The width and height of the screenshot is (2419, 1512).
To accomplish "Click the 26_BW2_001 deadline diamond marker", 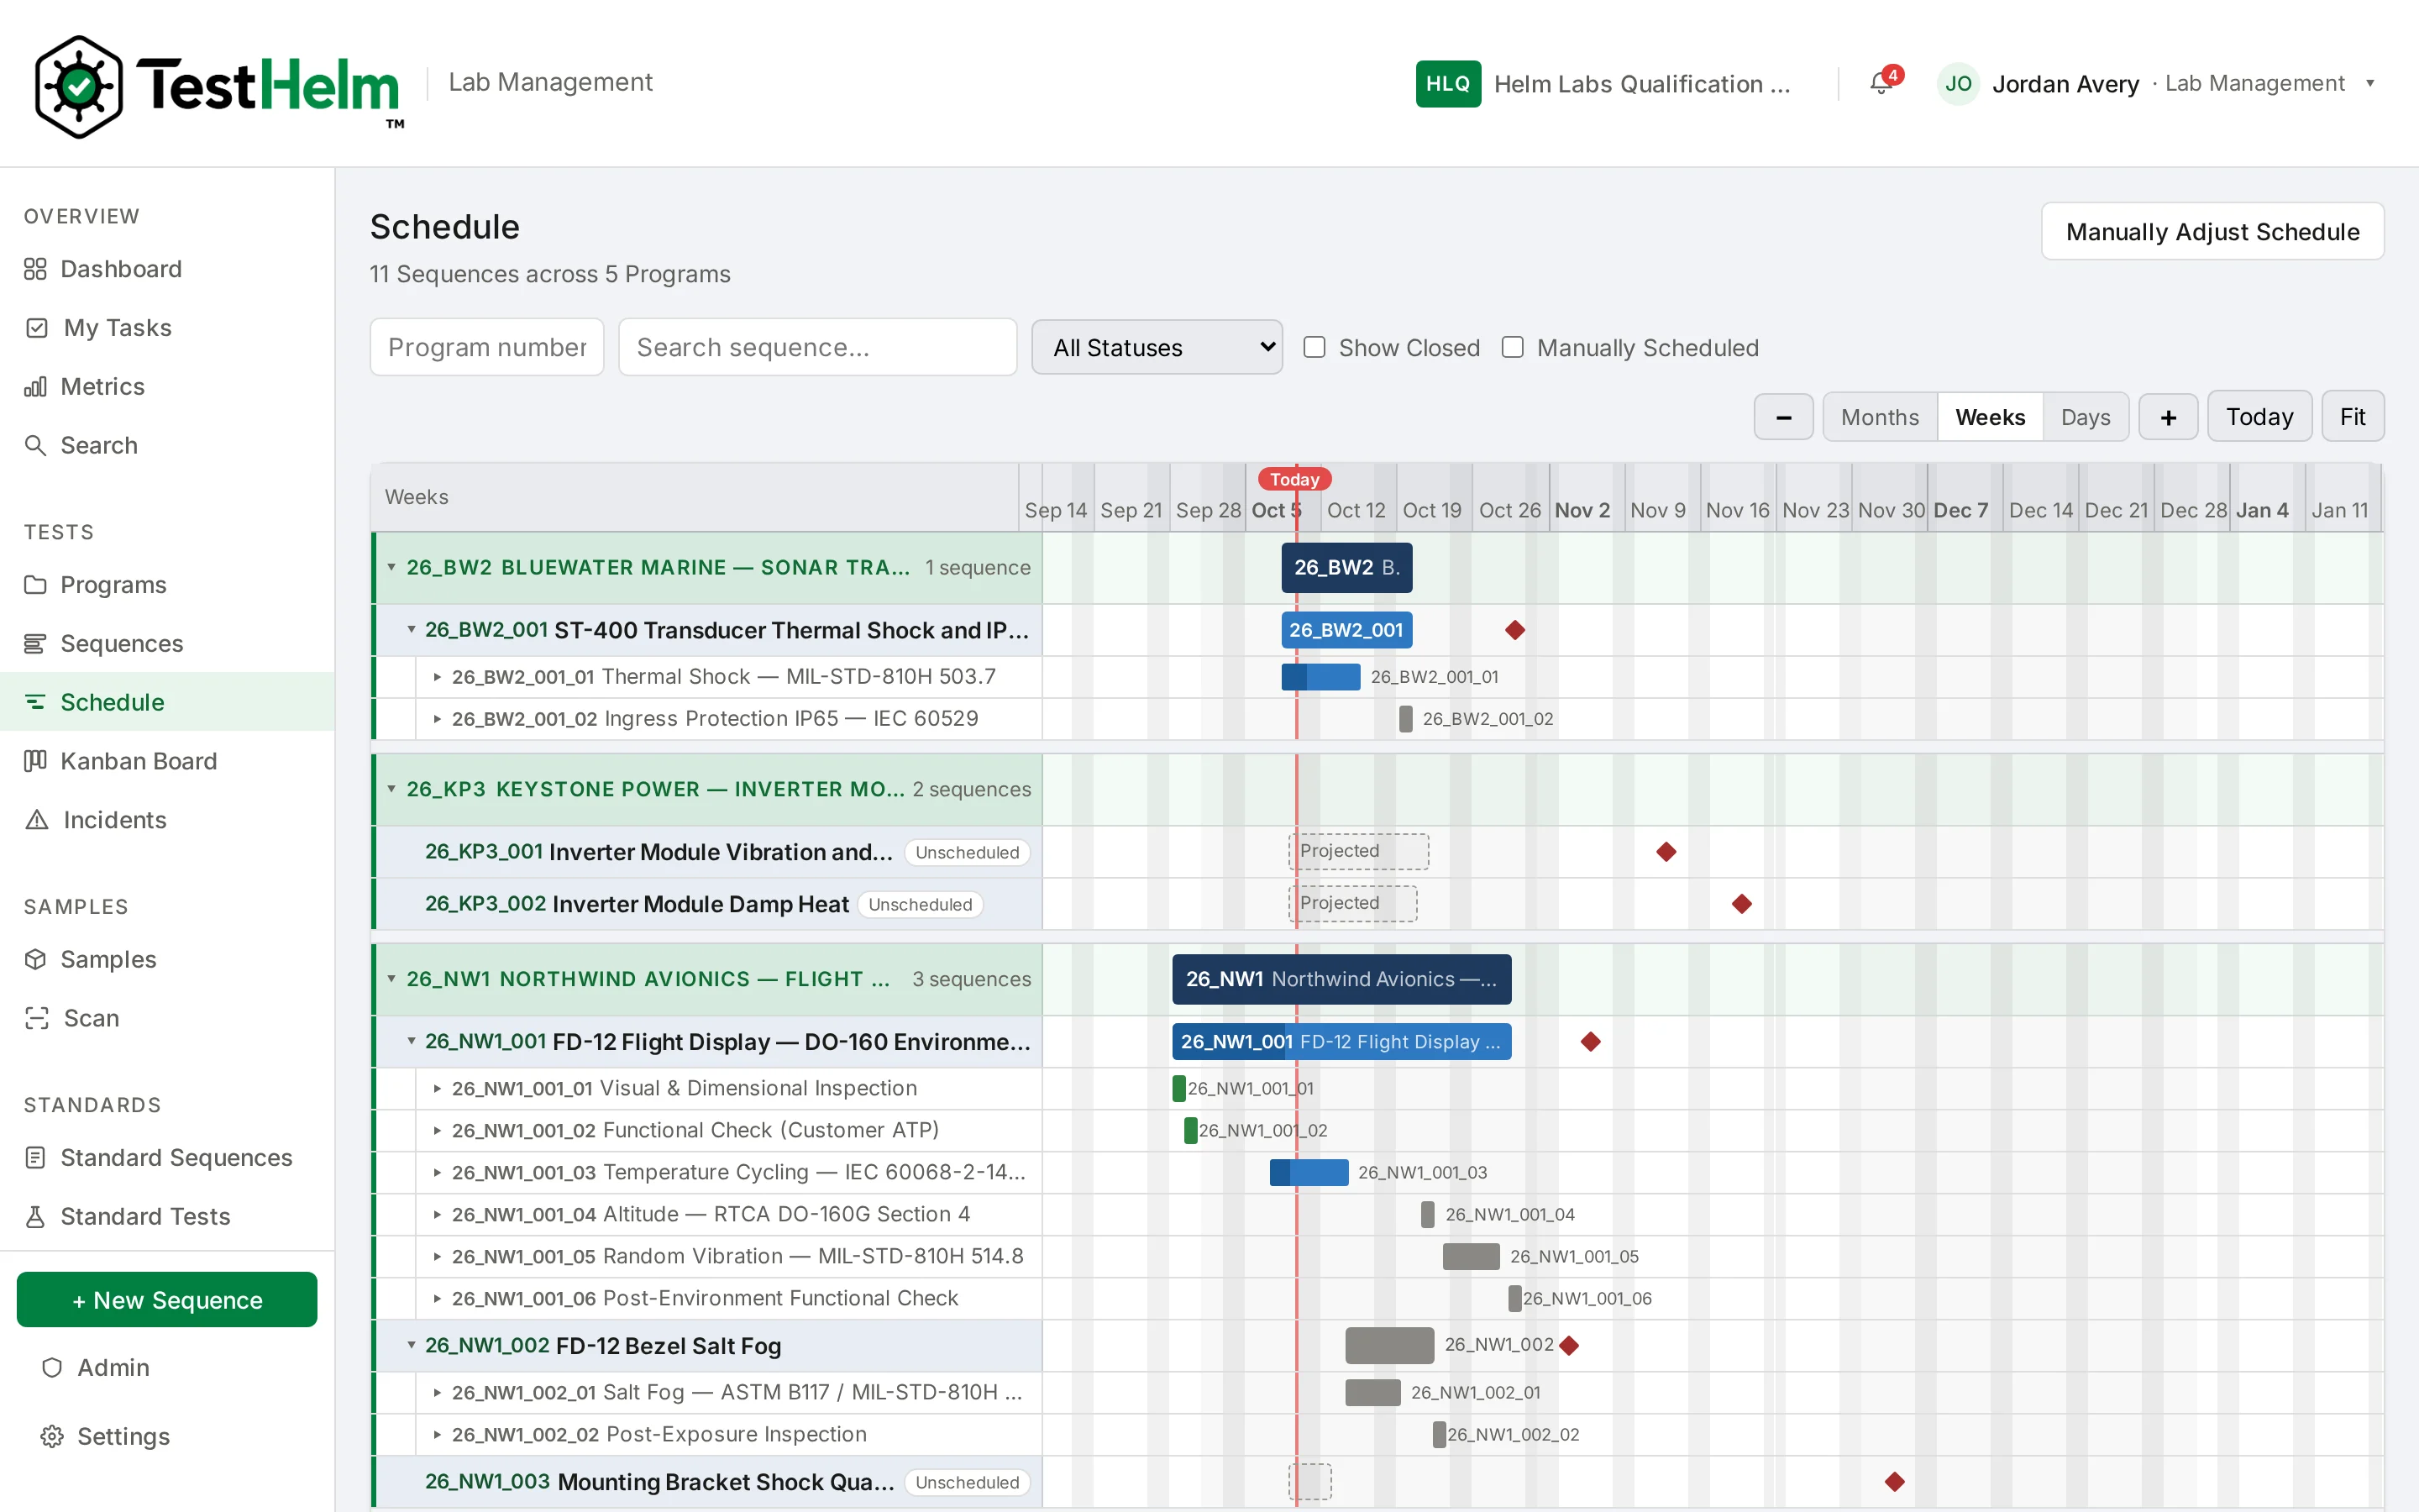I will pos(1515,630).
